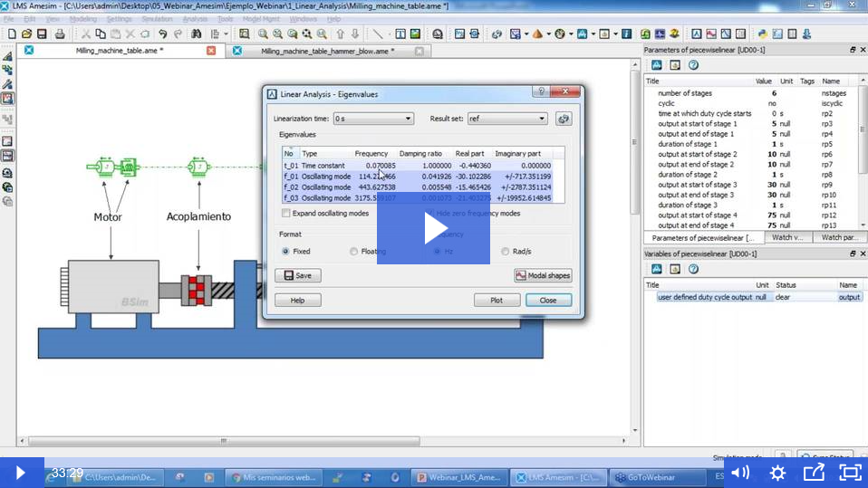Click the orange cone toolbar icon
The width and height of the screenshot is (868, 488).
pyautogui.click(x=537, y=33)
